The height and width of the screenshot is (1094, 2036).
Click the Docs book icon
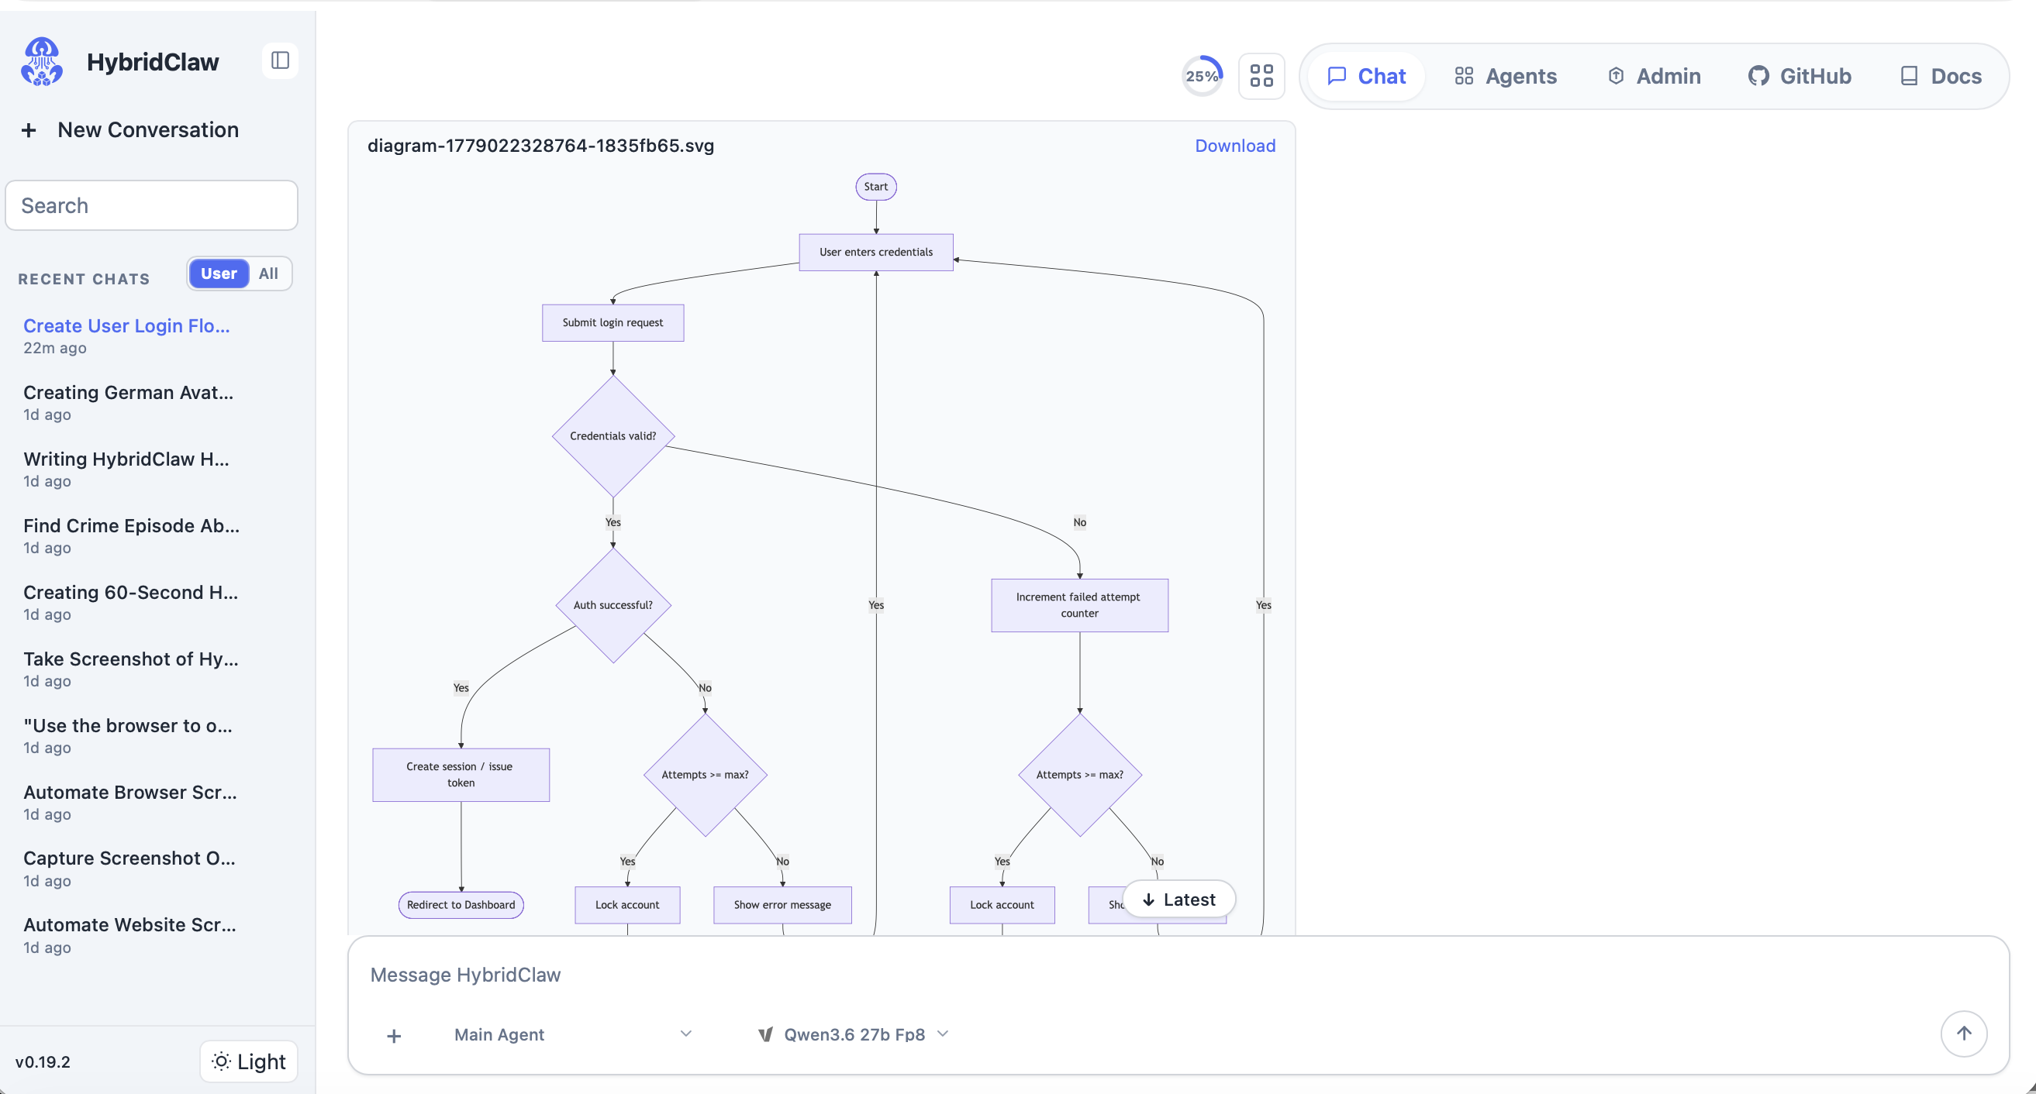[x=1909, y=76]
